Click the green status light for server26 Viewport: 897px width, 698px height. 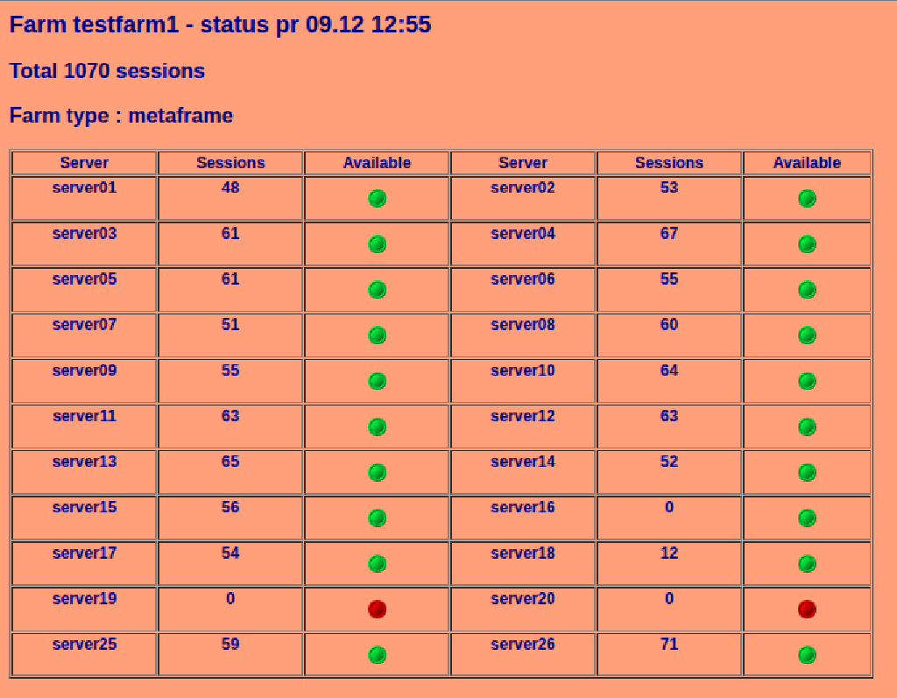(x=806, y=654)
